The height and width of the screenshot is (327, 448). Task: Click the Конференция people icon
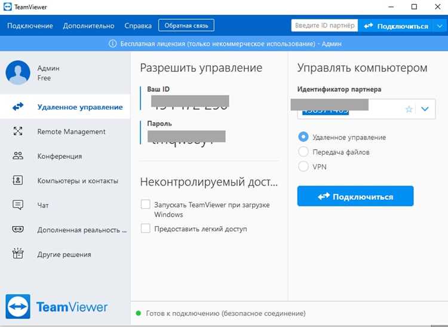pos(18,156)
